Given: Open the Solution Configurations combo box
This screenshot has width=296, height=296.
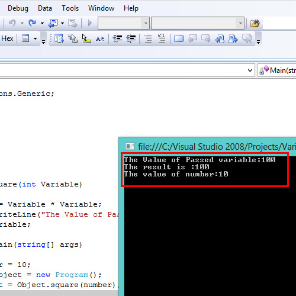Looking at the screenshot, I should coord(124,23).
